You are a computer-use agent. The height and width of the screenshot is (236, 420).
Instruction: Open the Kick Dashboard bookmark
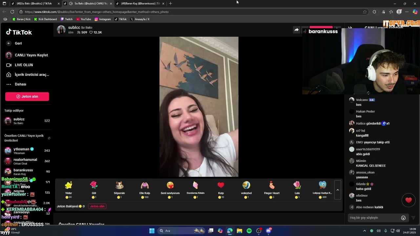45,19
